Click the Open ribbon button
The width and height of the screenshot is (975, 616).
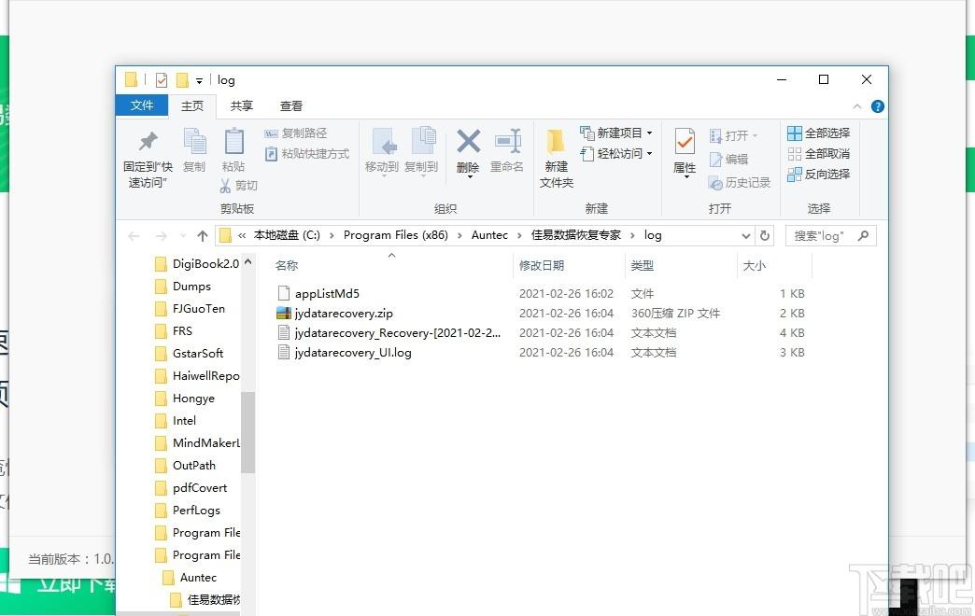pyautogui.click(x=734, y=135)
